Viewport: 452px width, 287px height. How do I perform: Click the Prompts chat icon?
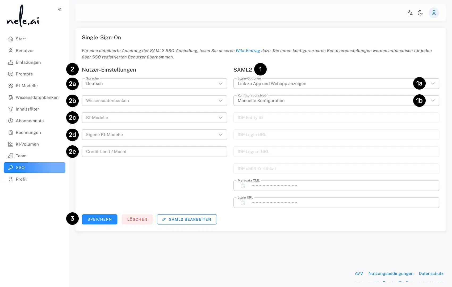tap(11, 74)
